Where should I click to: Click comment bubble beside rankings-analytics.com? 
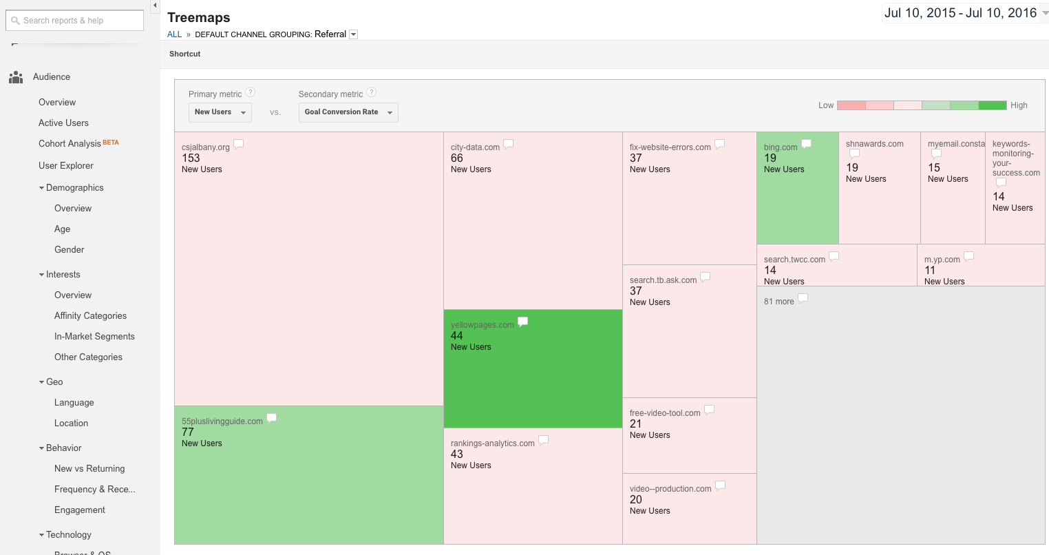point(544,441)
